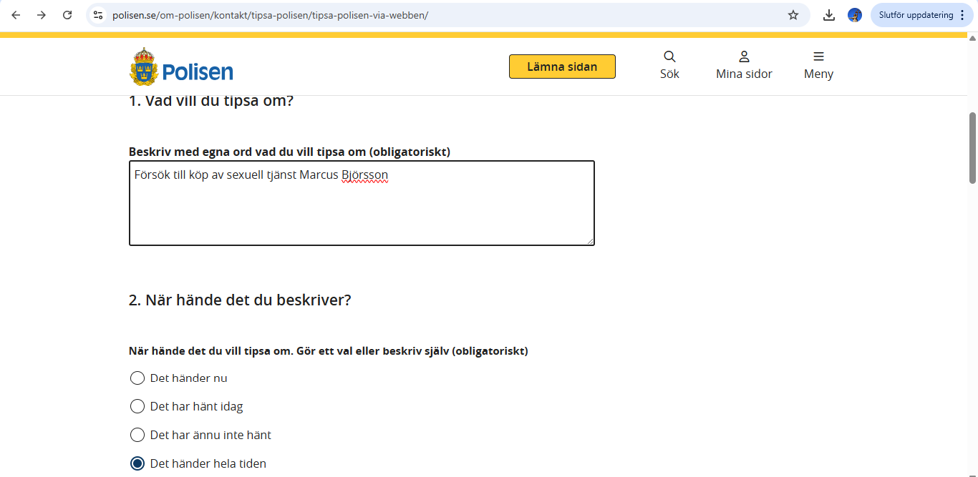
Task: Select 'Det händer hela tiden' radio button
Action: point(137,463)
